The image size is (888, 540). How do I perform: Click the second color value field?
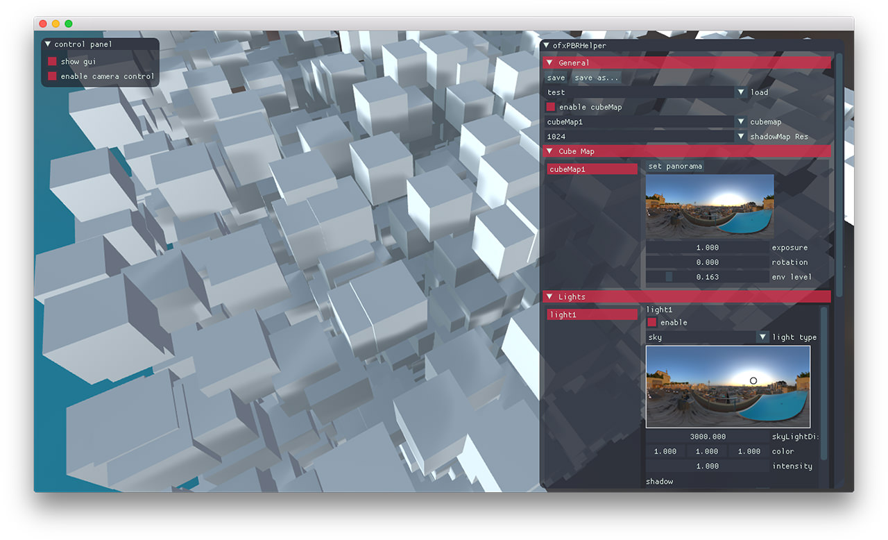707,451
